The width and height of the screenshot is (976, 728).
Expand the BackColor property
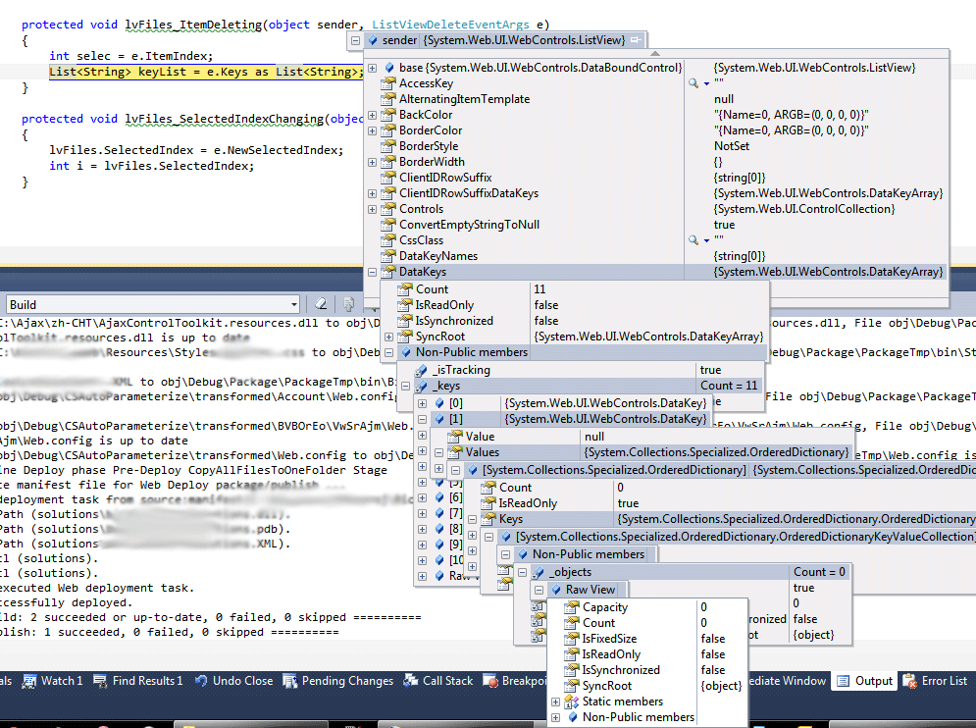[x=372, y=115]
